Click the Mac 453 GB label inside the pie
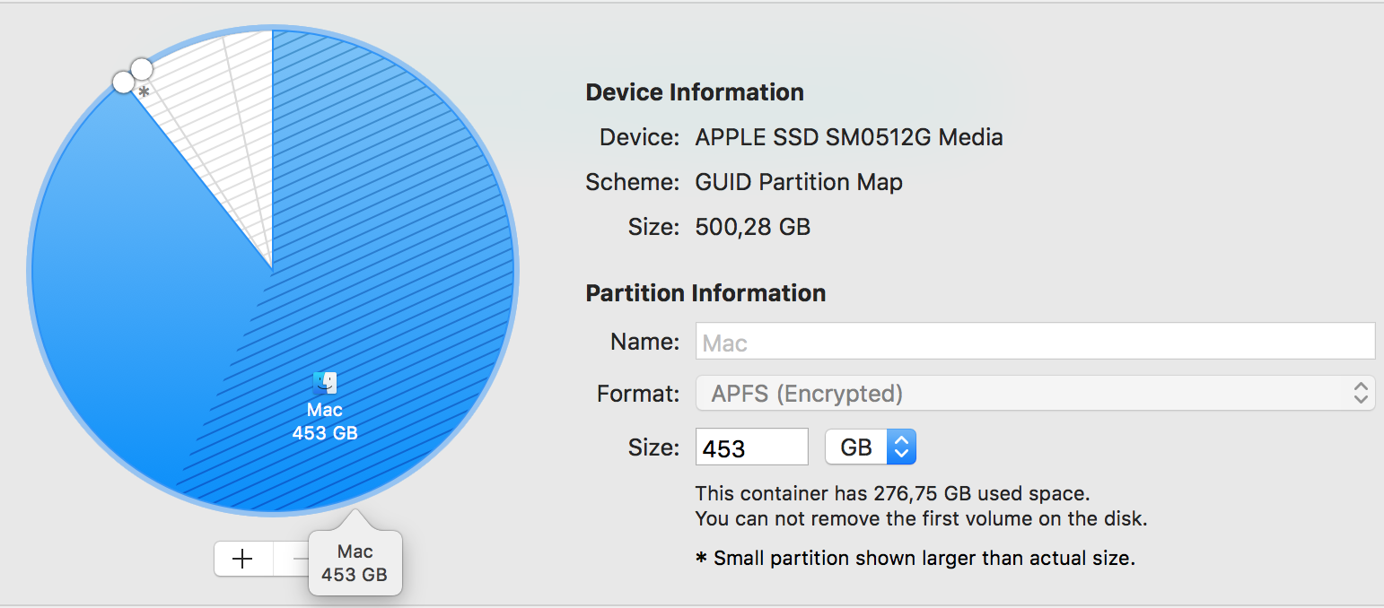1384x608 pixels. [325, 421]
